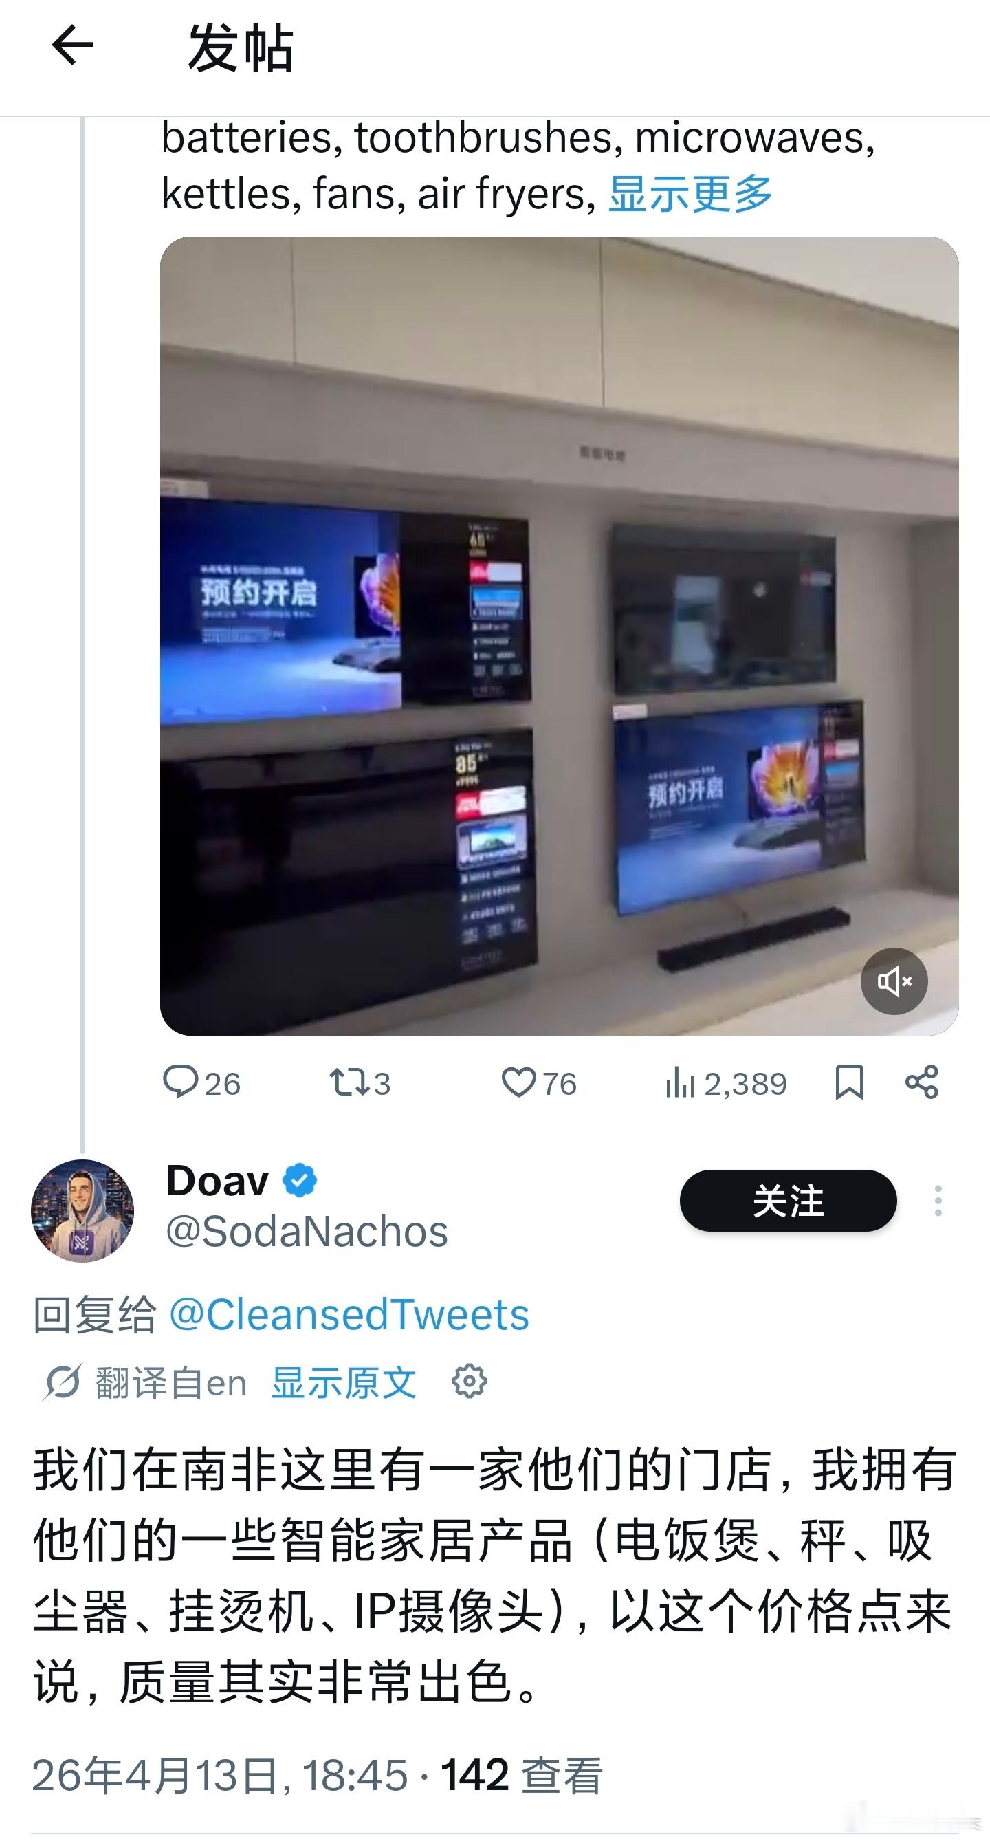Open the 142 查看 view count
Viewport: 990px width, 1841px height.
(521, 1775)
